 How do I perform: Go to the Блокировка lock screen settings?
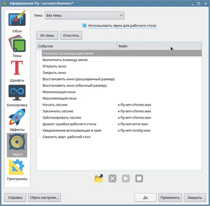17,95
